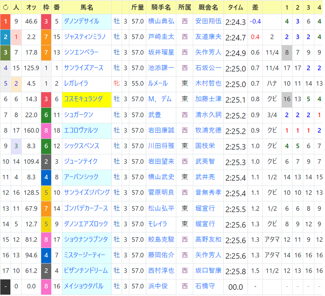Viewport: 325px width, 296px height.
Task: Click the green third-place rank cell
Action: pos(5,53)
